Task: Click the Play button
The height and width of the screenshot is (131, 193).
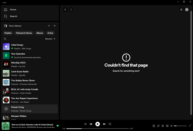Action: (98, 124)
